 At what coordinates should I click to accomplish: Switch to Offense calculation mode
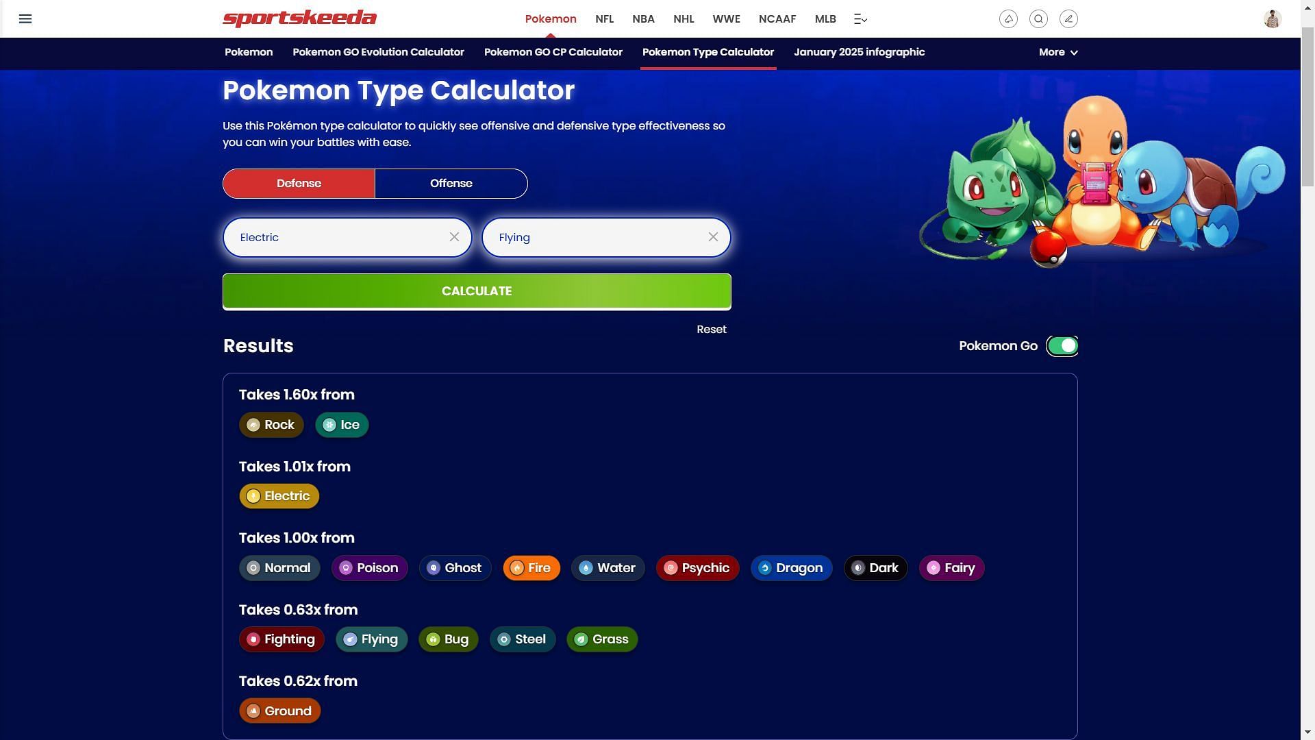pos(451,184)
